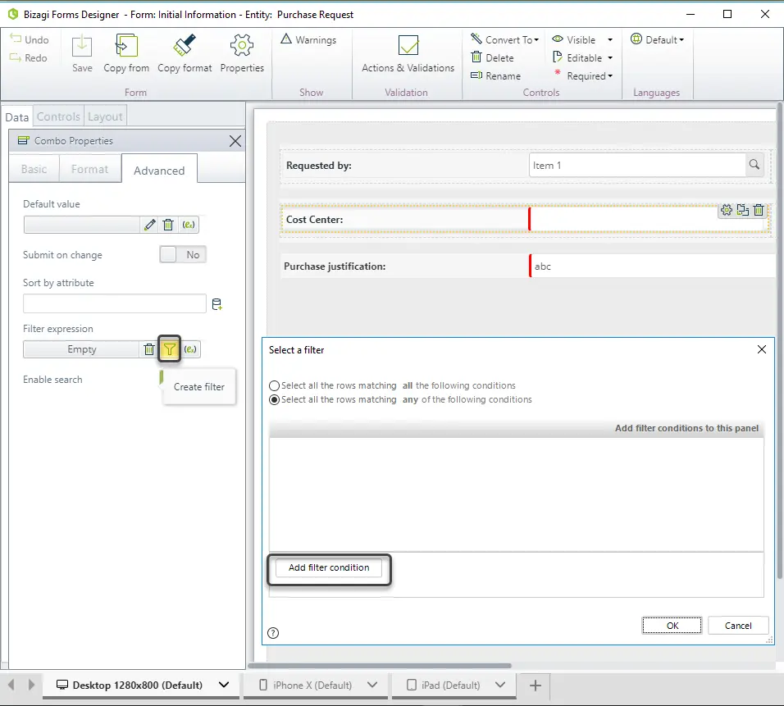Open Select a filter help icon

(x=273, y=633)
